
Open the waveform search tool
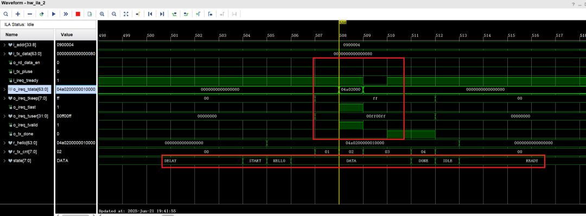[5, 14]
